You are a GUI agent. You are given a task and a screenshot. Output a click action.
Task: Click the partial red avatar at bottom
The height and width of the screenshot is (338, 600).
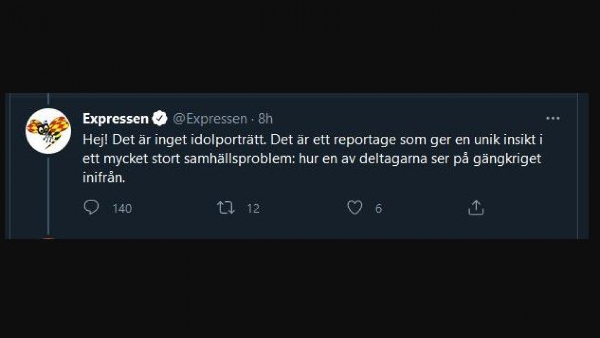pos(48,238)
